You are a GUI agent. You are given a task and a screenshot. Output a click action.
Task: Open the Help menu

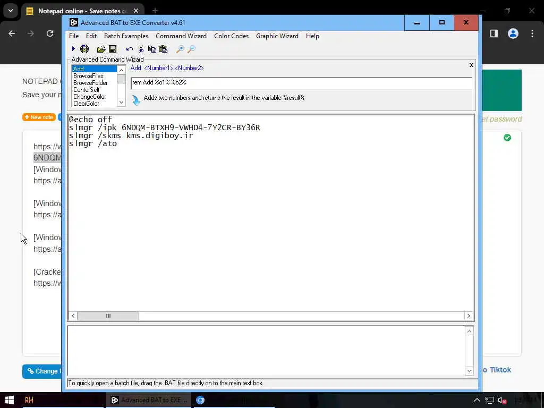312,36
